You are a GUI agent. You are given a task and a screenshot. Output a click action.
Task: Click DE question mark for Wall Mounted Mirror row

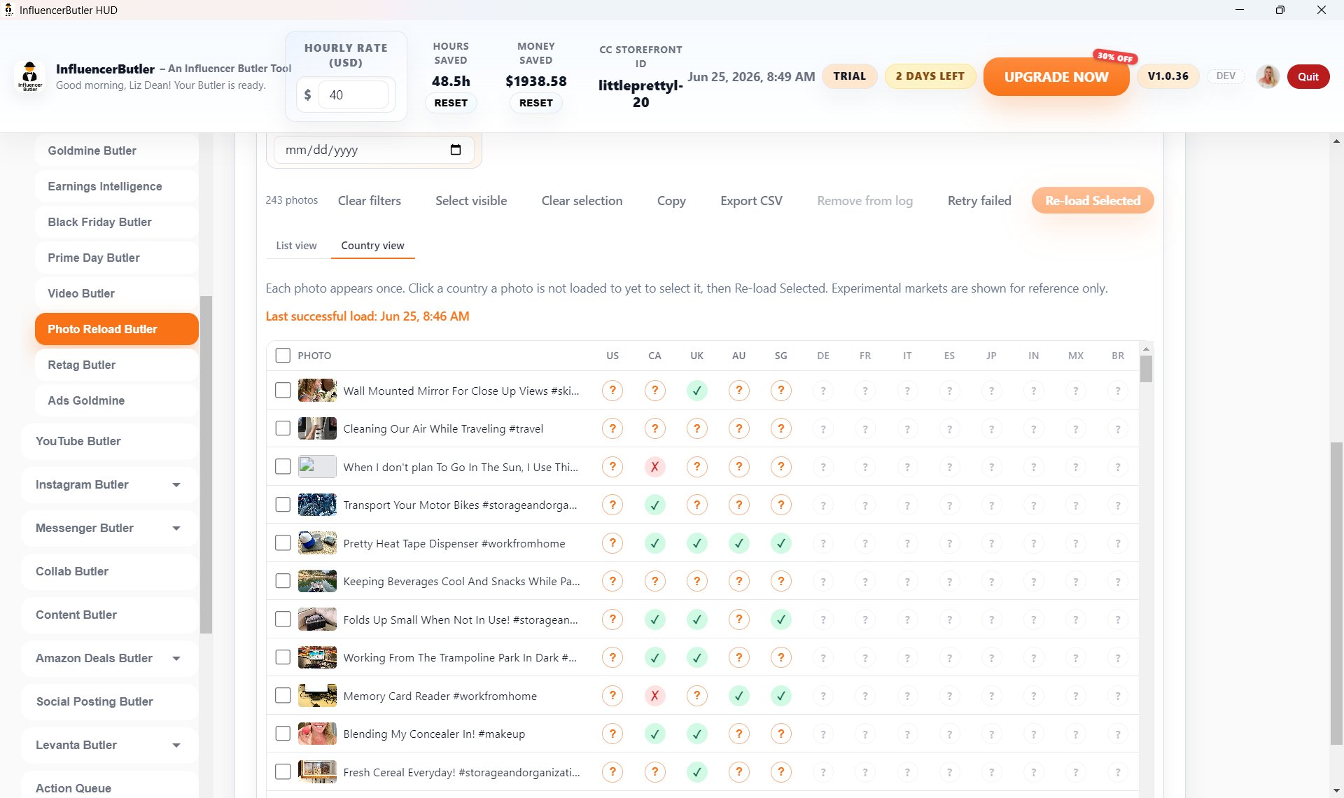[823, 391]
